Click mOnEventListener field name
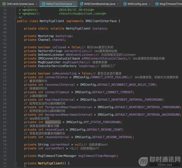 pyautogui.click(x=80, y=55)
